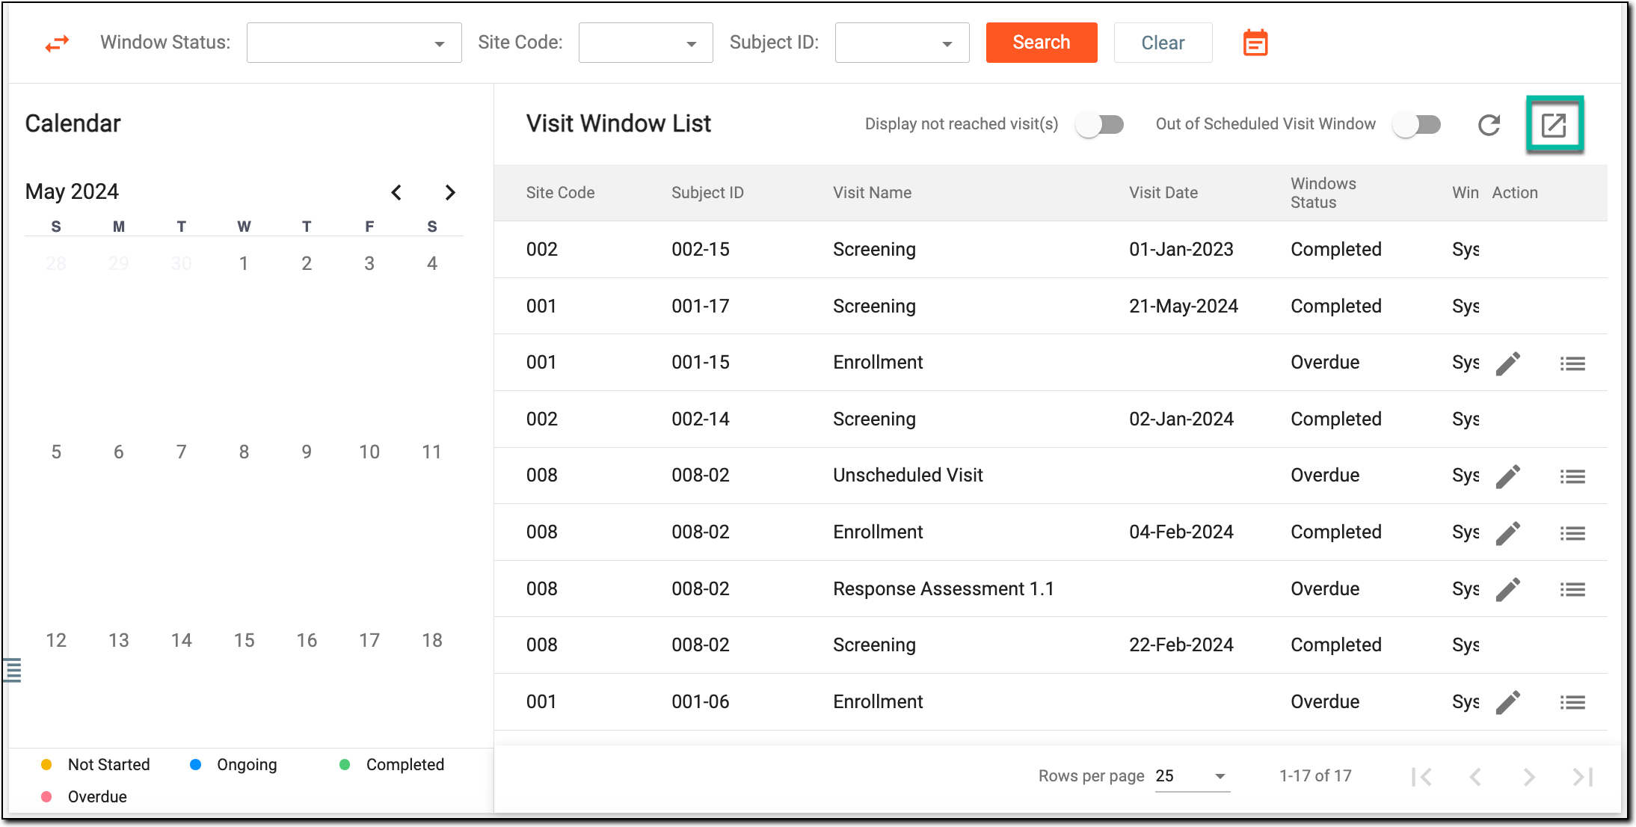Image resolution: width=1636 pixels, height=827 pixels.
Task: Open list details for 001-06 Enrollment
Action: 1572,703
